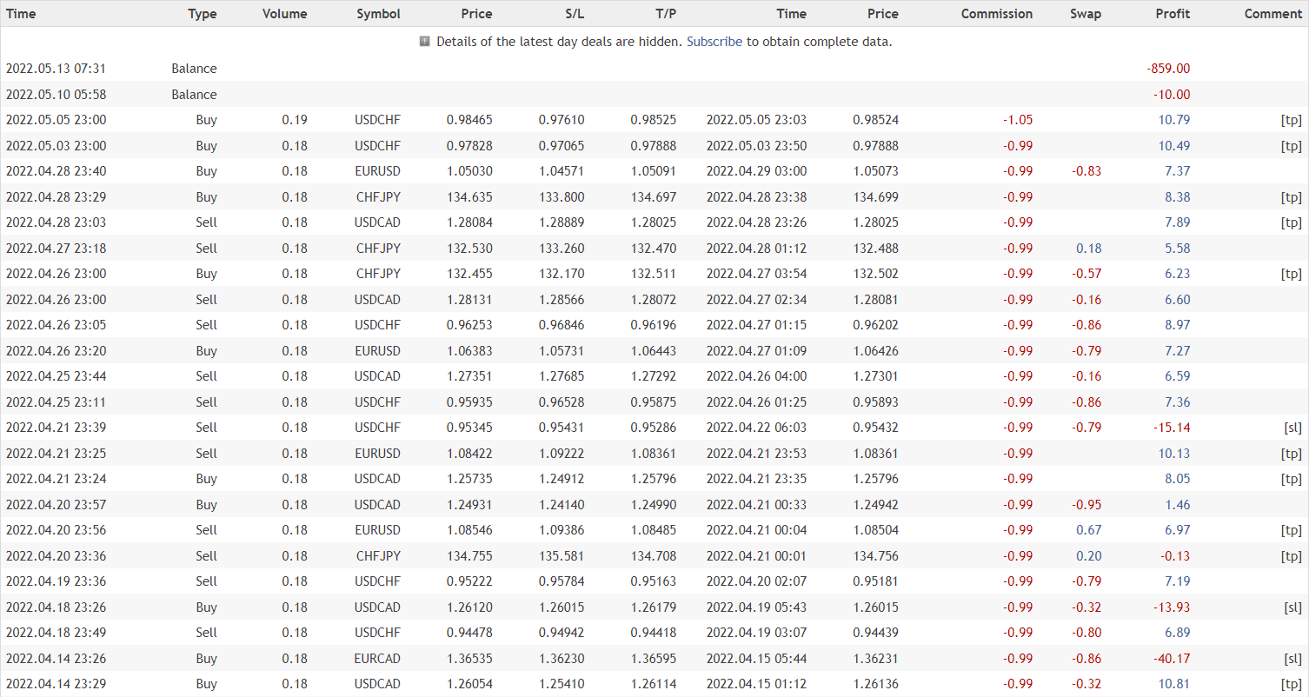Click the Subscribe link
Viewport: 1309px width, 697px height.
click(714, 42)
